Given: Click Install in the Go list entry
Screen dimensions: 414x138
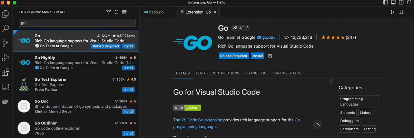Looking at the screenshot, I should 128,46.
